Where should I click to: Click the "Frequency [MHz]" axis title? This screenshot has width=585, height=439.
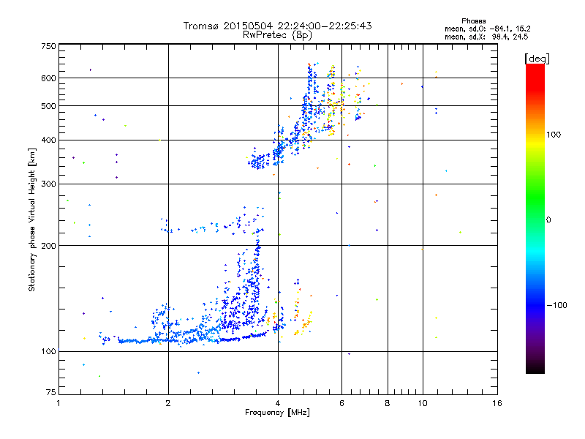[x=277, y=413]
